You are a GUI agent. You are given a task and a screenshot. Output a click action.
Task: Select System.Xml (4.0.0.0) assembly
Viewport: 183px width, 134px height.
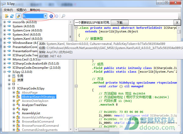click(x=27, y=34)
